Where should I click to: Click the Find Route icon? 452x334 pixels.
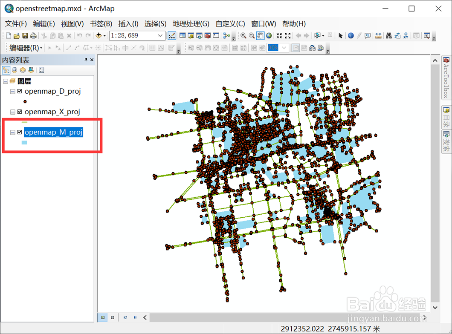coord(397,35)
